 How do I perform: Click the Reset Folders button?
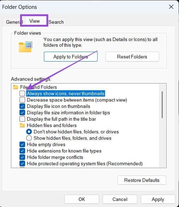(132, 57)
